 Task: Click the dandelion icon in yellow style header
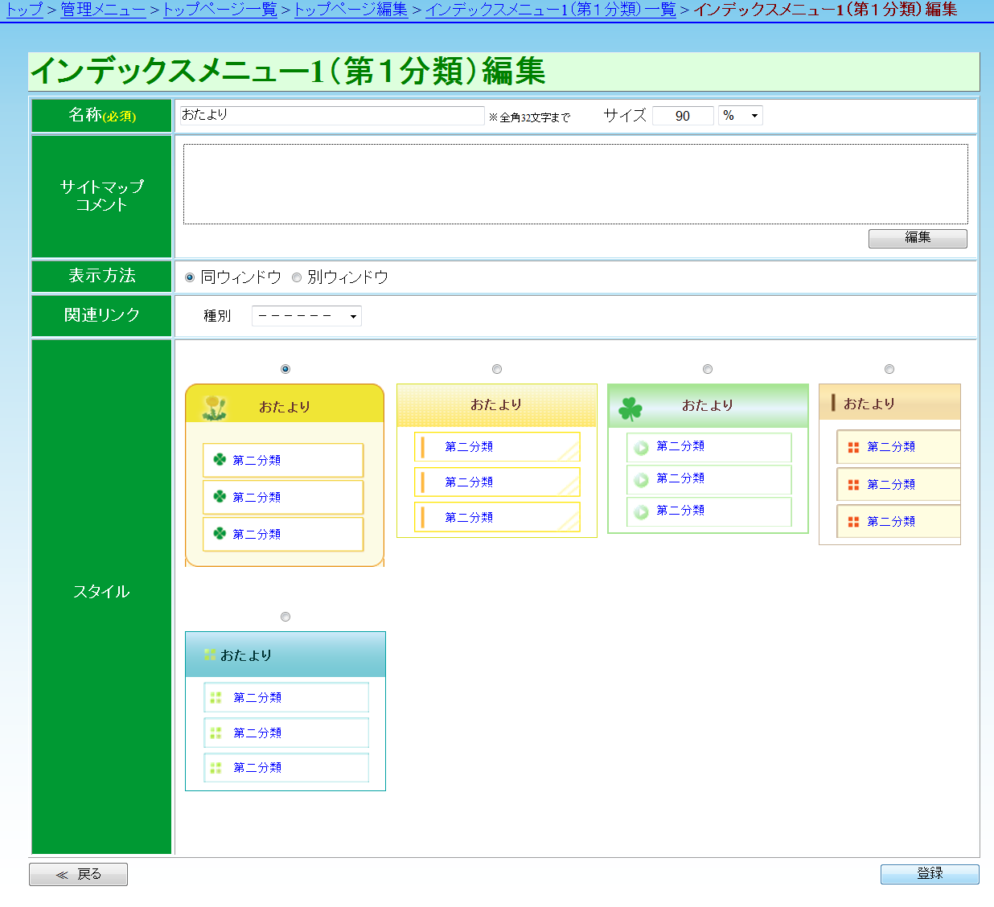click(x=214, y=407)
